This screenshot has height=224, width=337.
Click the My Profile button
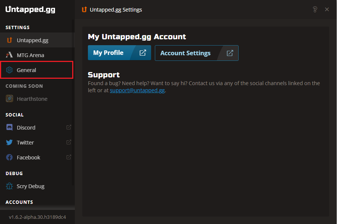coord(119,53)
